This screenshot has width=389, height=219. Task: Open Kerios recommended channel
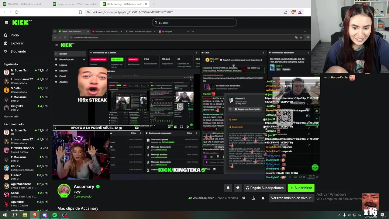click(x=26, y=168)
